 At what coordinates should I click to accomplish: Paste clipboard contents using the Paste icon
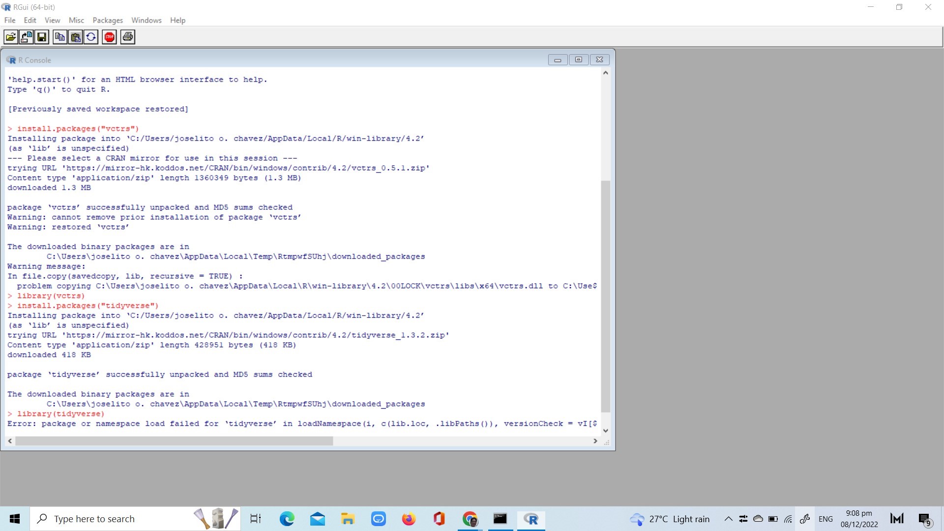click(75, 37)
